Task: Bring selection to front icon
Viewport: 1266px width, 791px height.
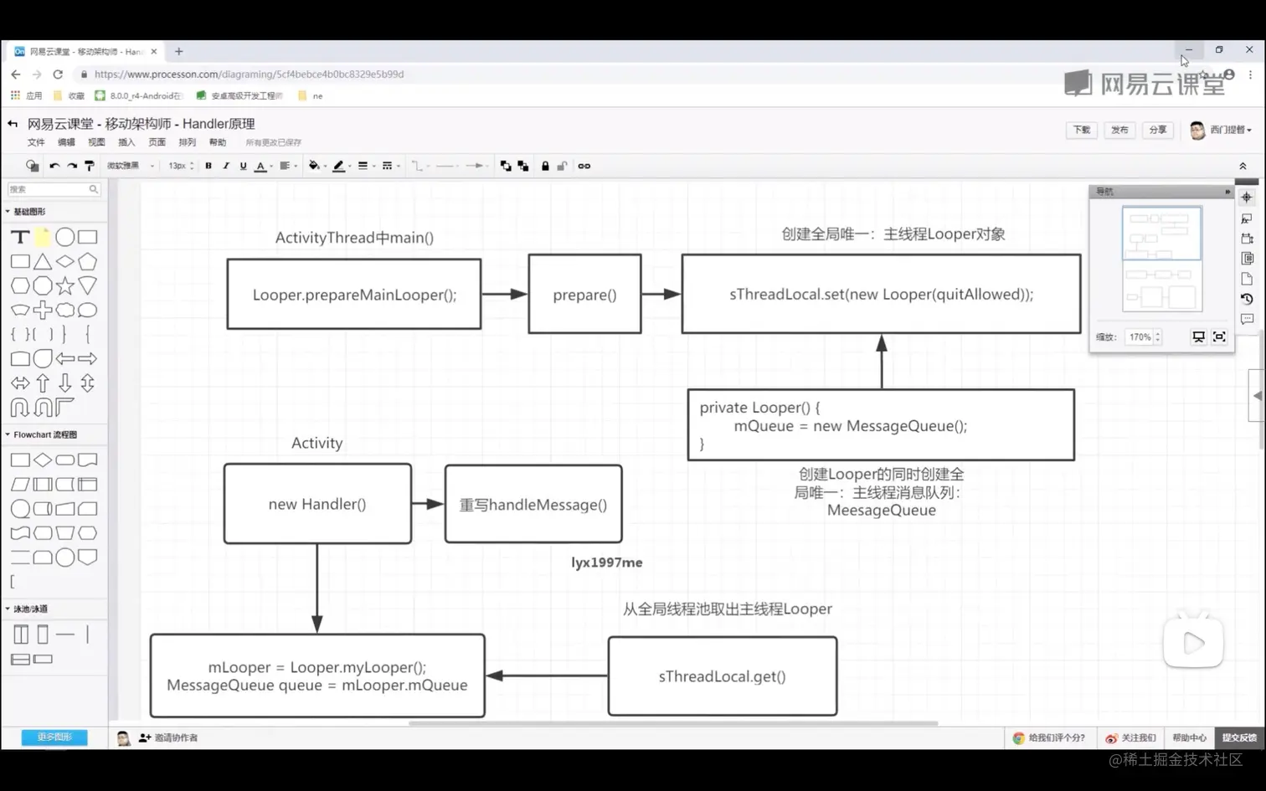Action: point(506,166)
